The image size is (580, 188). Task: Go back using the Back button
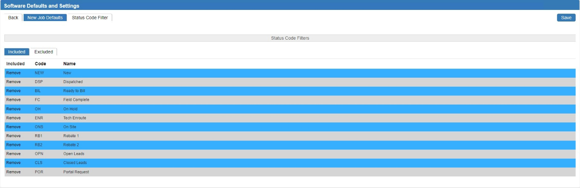(13, 18)
